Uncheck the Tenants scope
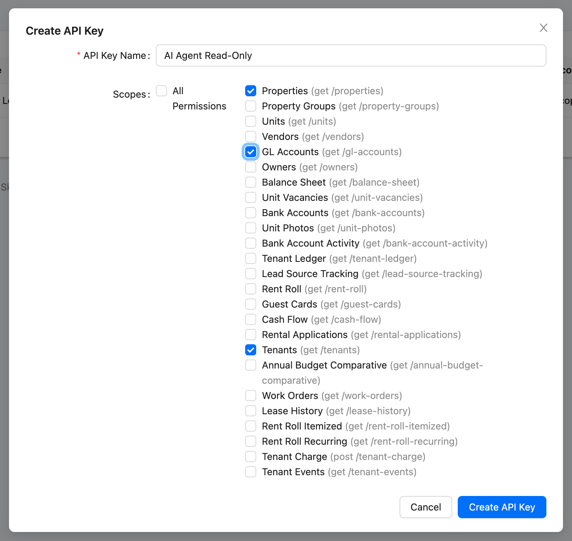Image resolution: width=572 pixels, height=541 pixels. click(251, 350)
